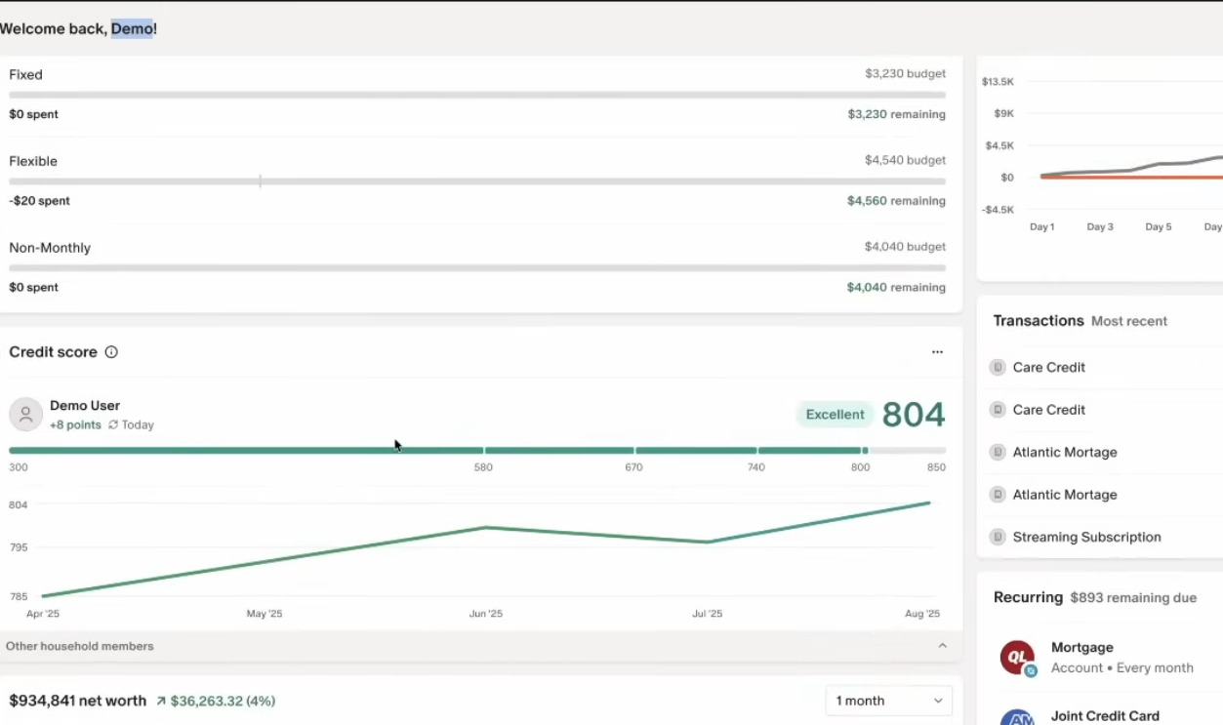Click the Demo User avatar icon
Screen dimensions: 1223x725
(26, 415)
